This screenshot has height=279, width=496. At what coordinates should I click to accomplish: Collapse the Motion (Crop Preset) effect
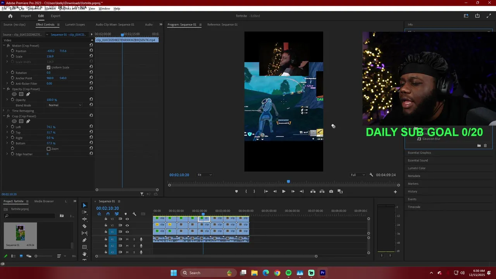4,46
